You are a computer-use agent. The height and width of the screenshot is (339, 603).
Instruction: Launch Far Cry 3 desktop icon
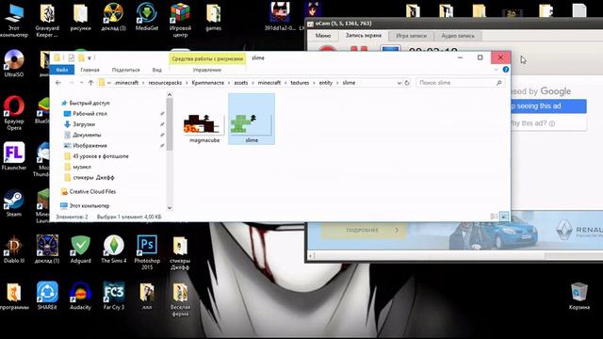coord(114,296)
